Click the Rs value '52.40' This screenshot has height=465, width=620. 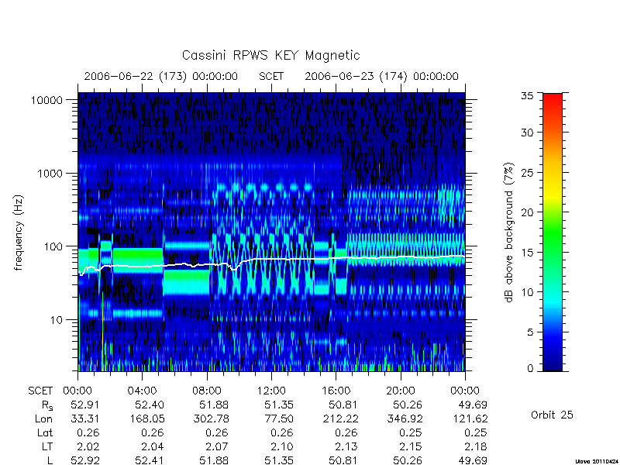(x=150, y=405)
